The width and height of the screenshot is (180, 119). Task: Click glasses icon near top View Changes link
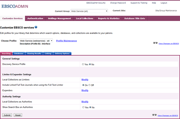tap(155, 43)
